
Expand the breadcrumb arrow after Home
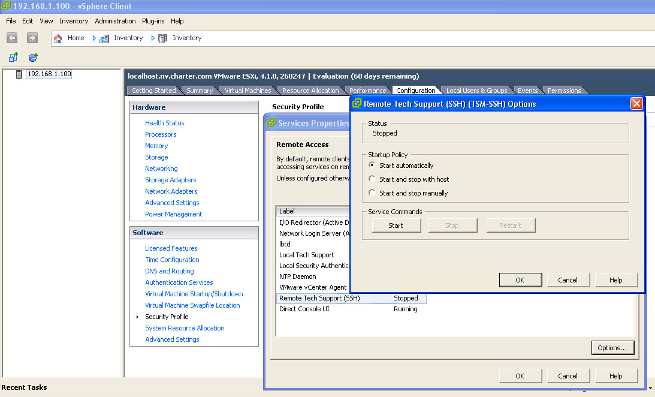pyautogui.click(x=94, y=38)
